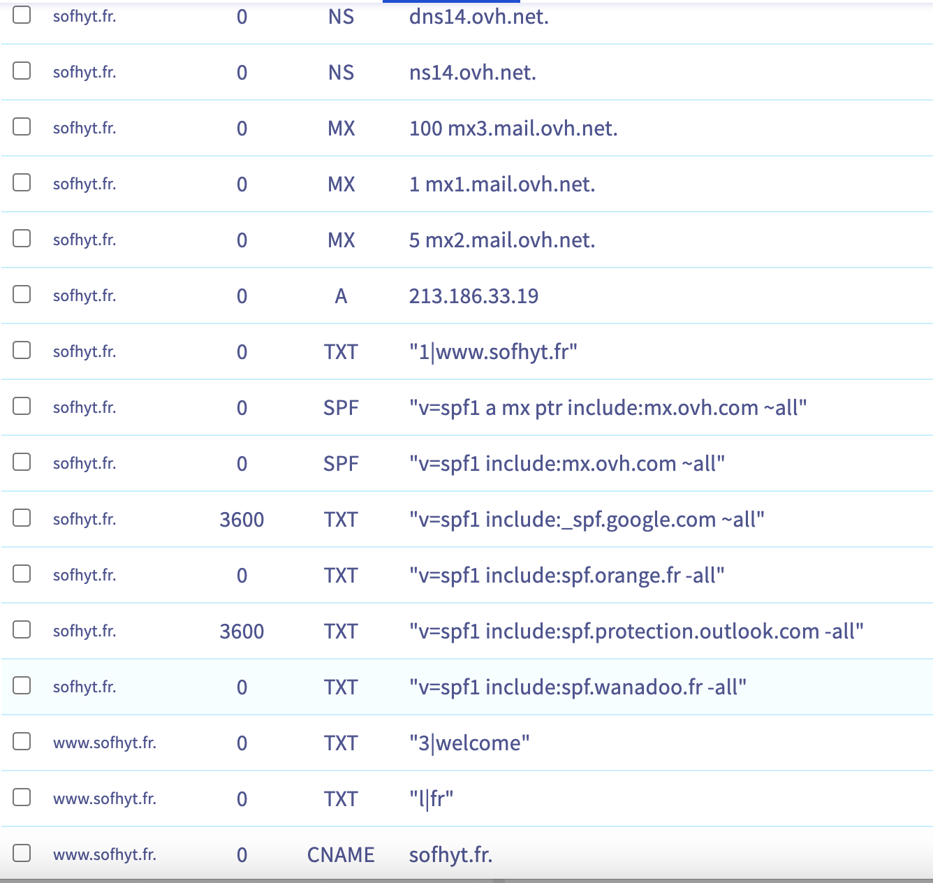Viewport: 933px width, 883px height.
Task: Select the A record 213.186.33.19 checkbox
Action: 22,294
